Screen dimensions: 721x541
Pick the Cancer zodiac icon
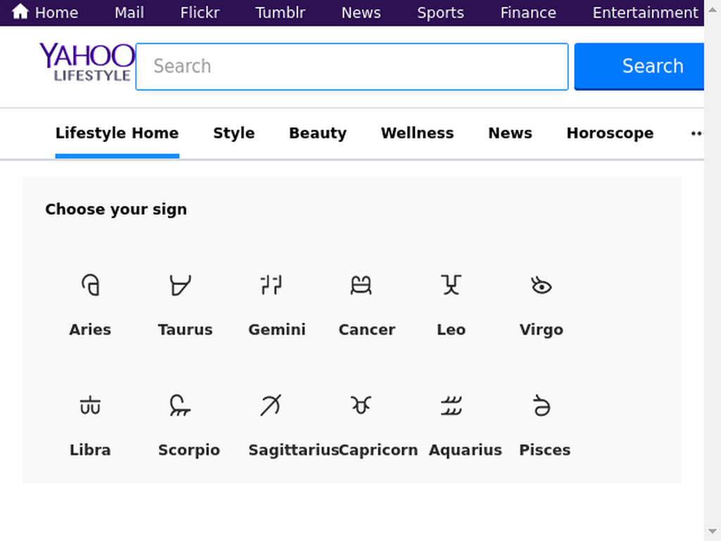click(361, 285)
